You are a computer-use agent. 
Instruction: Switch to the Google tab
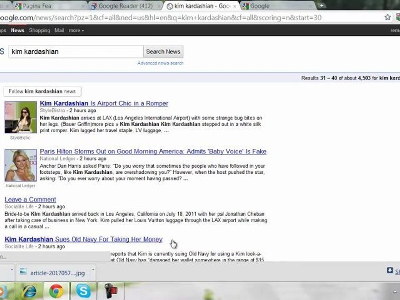(x=278, y=6)
